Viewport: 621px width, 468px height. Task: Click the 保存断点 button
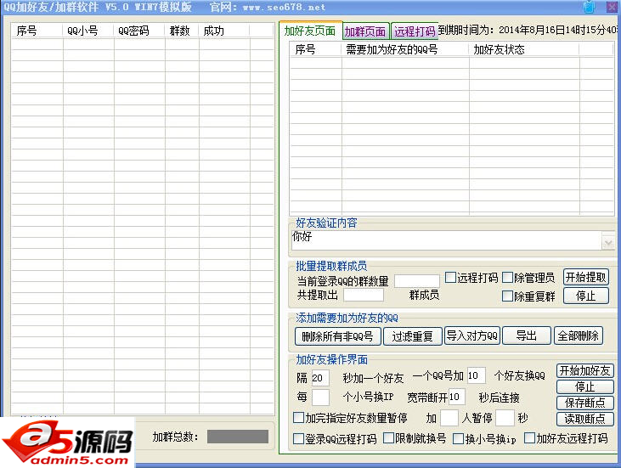585,403
